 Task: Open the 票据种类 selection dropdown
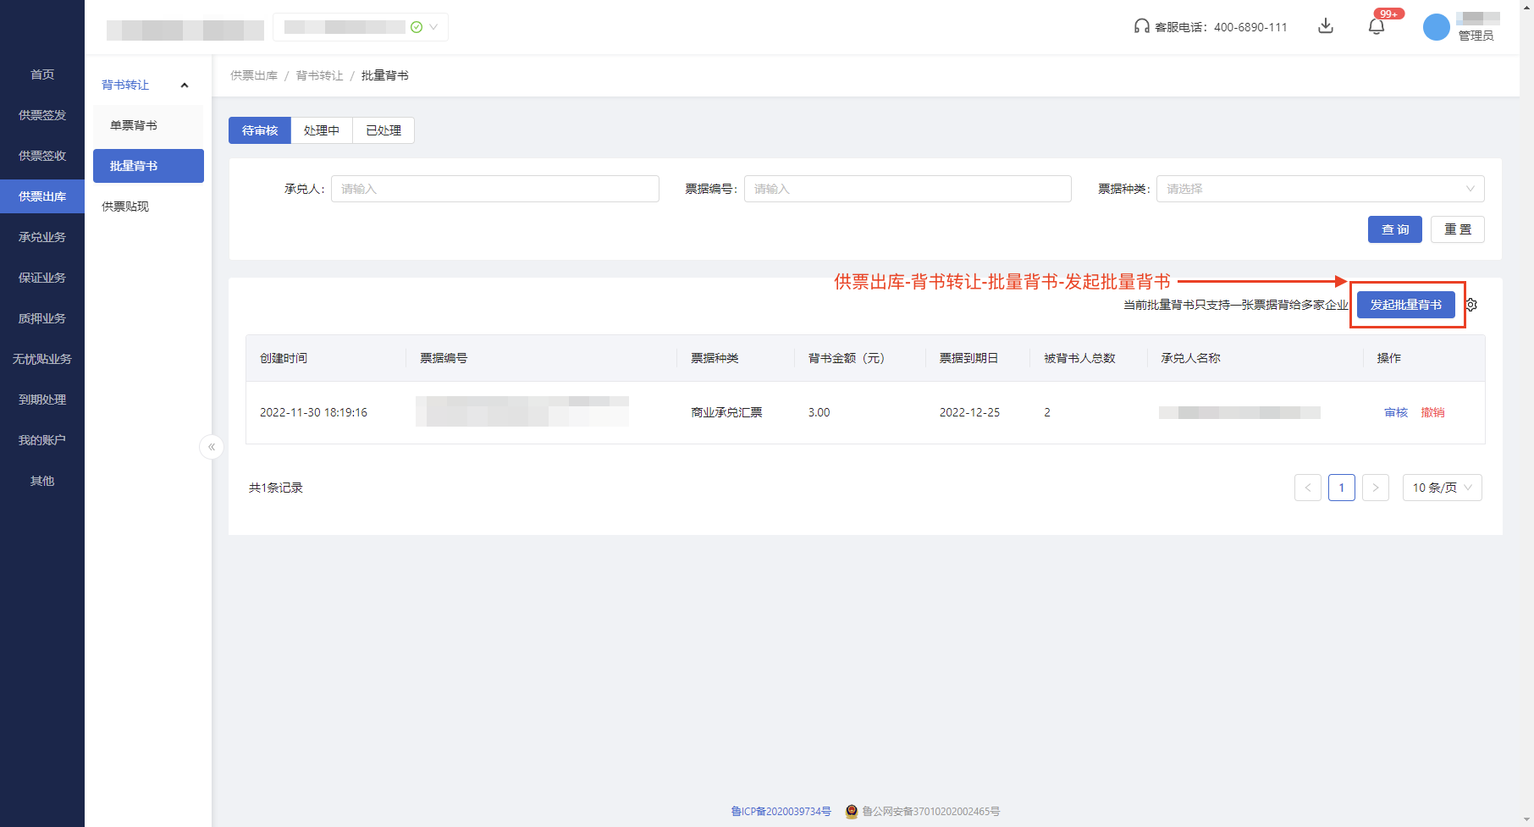click(x=1319, y=188)
